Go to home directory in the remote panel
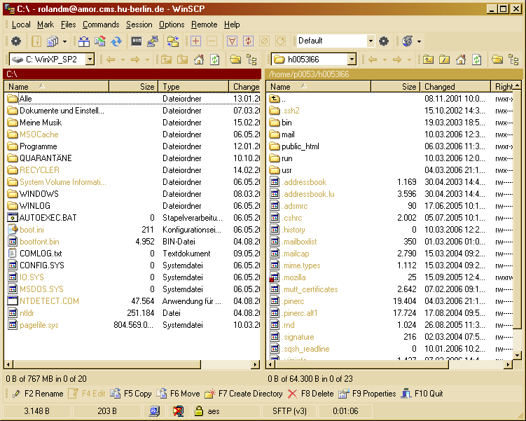 [460, 60]
